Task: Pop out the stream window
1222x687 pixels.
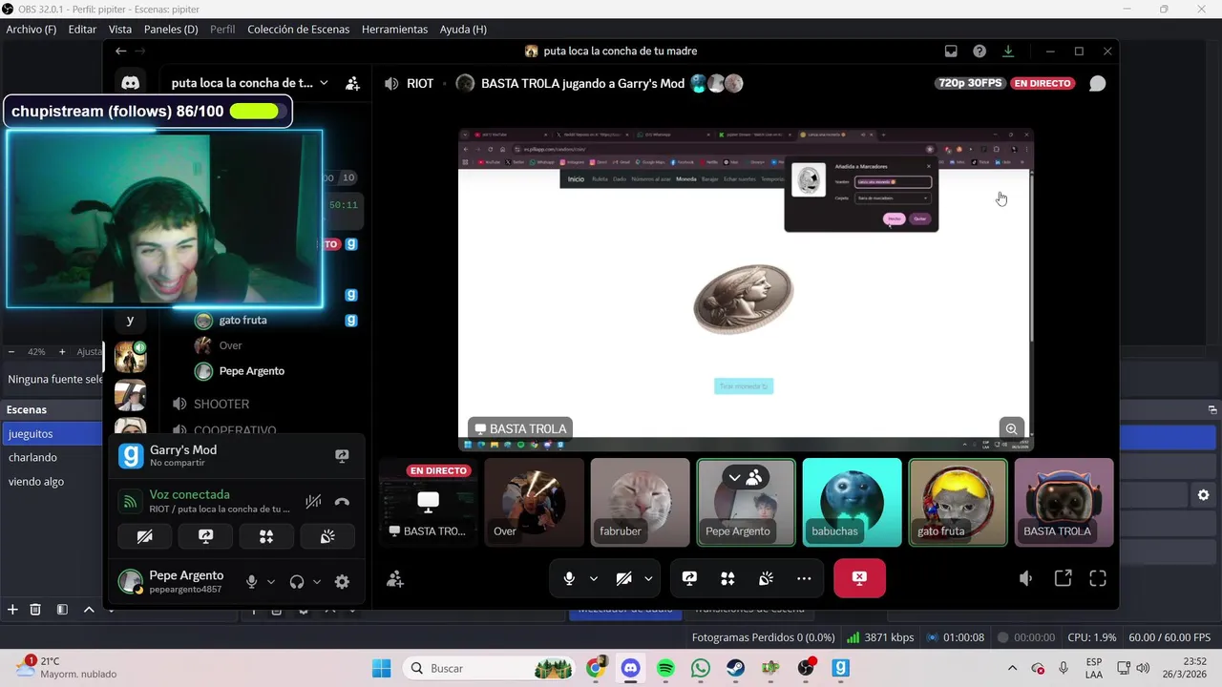Action: point(1063,578)
